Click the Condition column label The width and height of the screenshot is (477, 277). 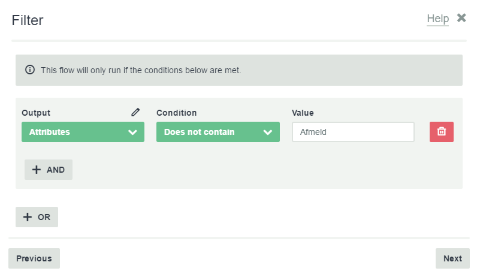coord(176,113)
